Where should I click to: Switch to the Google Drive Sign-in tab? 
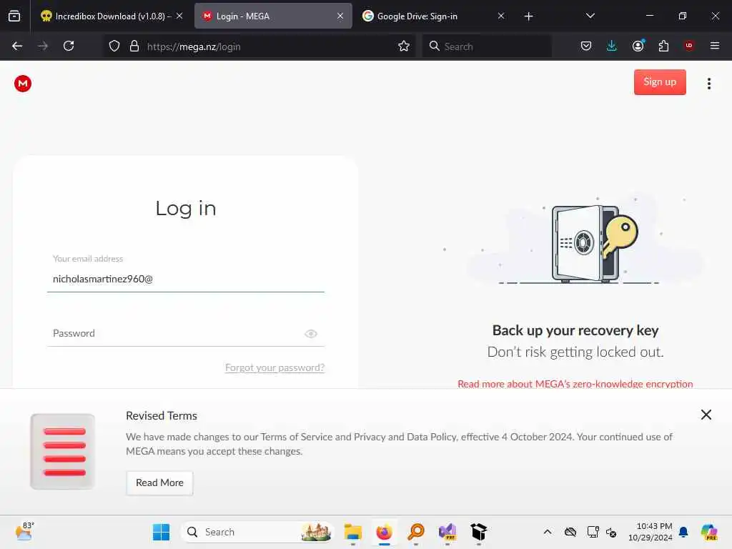[x=433, y=16]
